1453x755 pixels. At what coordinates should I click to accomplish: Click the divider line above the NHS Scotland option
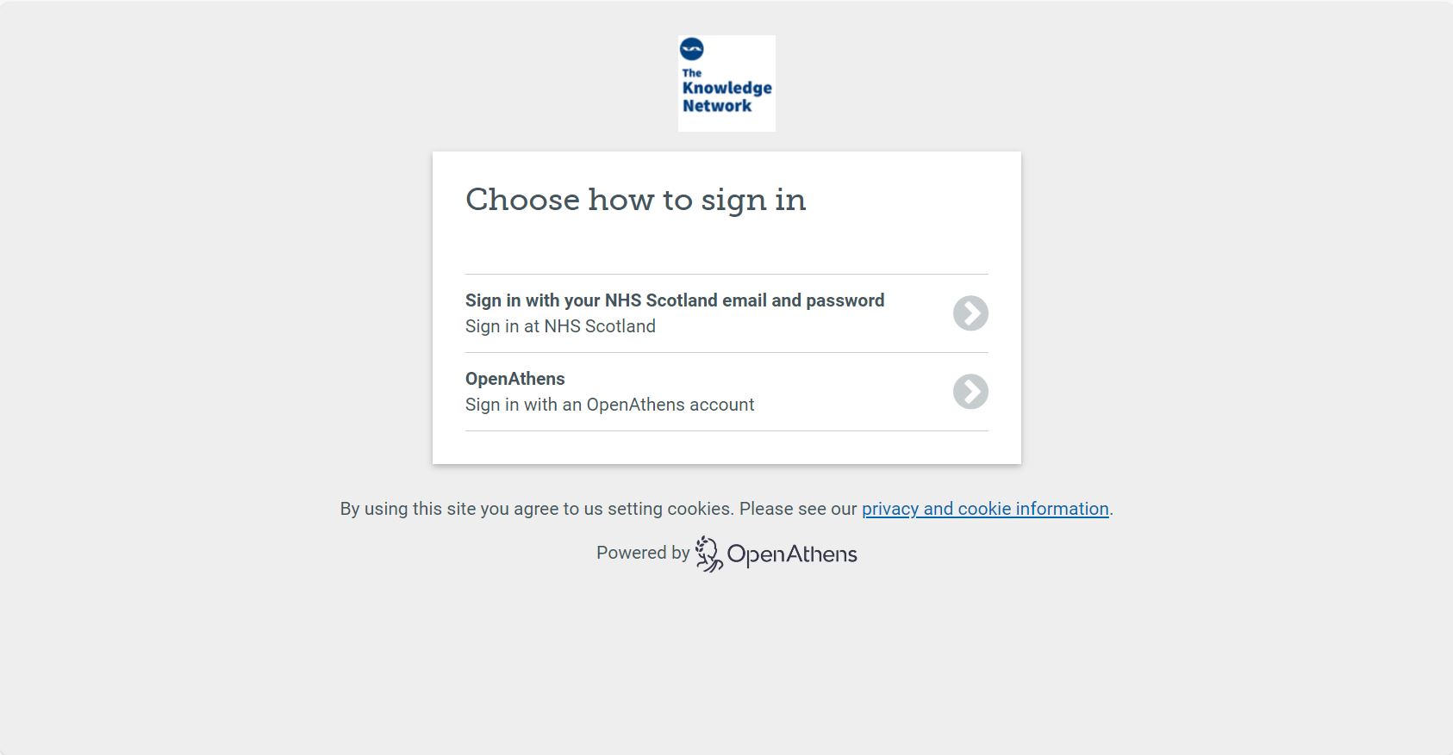726,274
